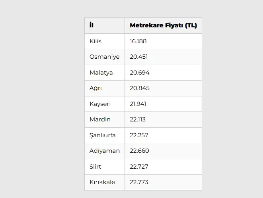The image size is (263, 198).
Task: Select the Şanlıurfa province cell
Action: (x=102, y=135)
